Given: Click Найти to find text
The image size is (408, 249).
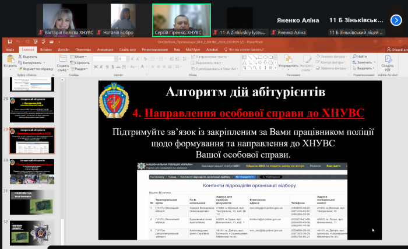Looking at the screenshot, I should click(360, 56).
